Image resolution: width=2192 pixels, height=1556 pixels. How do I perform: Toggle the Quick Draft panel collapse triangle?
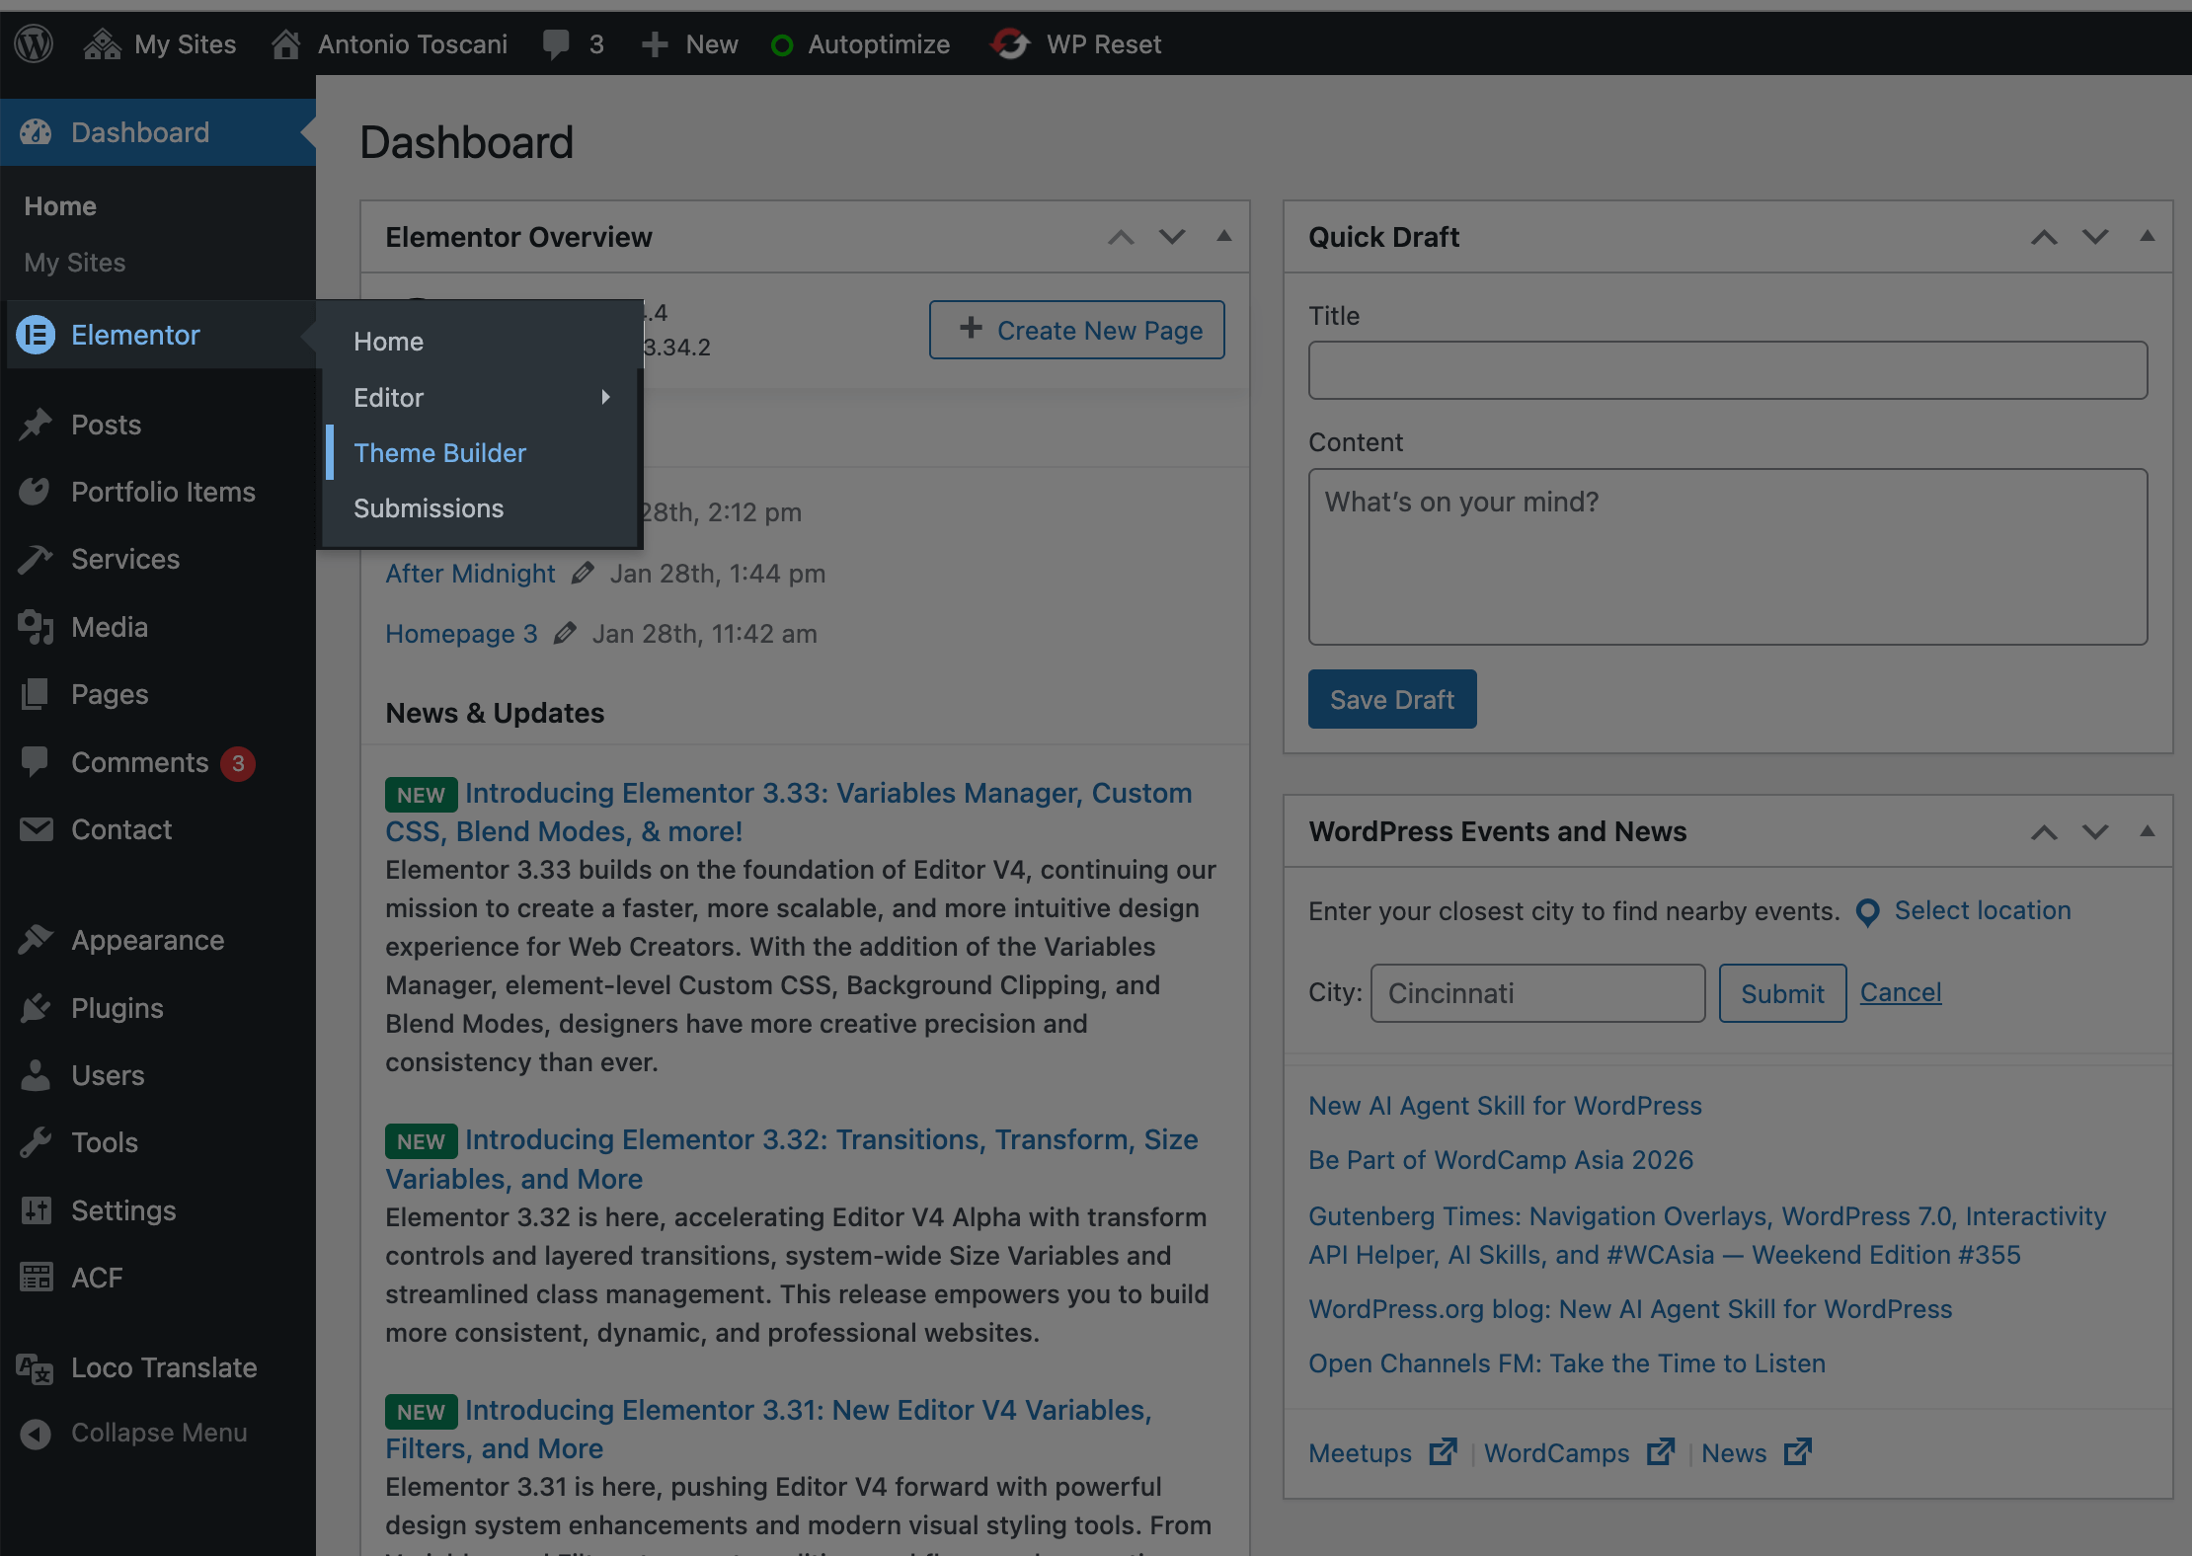pyautogui.click(x=2147, y=236)
